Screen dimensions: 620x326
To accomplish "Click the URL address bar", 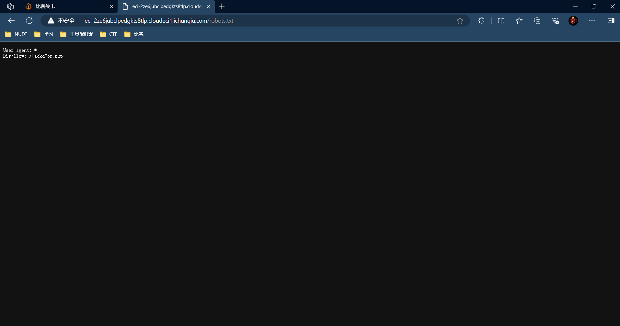I will click(x=259, y=21).
